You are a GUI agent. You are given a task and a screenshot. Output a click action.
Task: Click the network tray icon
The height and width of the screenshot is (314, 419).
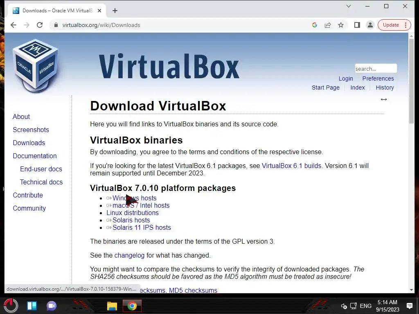pos(354,306)
